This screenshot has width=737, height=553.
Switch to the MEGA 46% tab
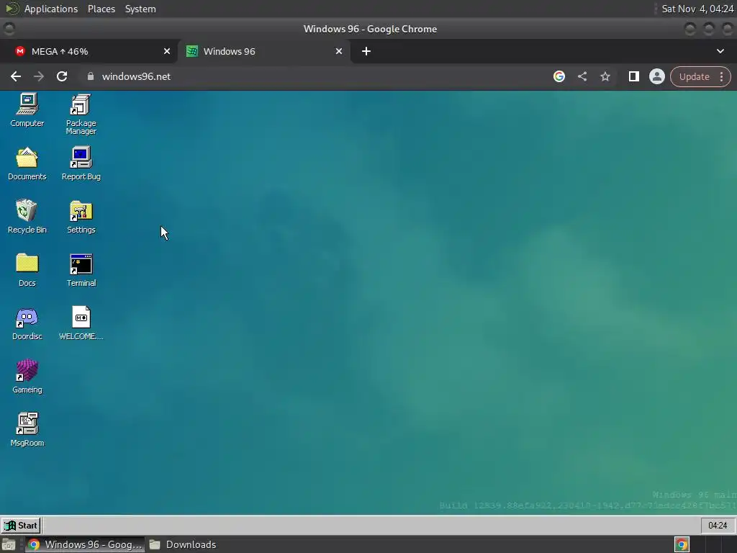click(x=89, y=51)
